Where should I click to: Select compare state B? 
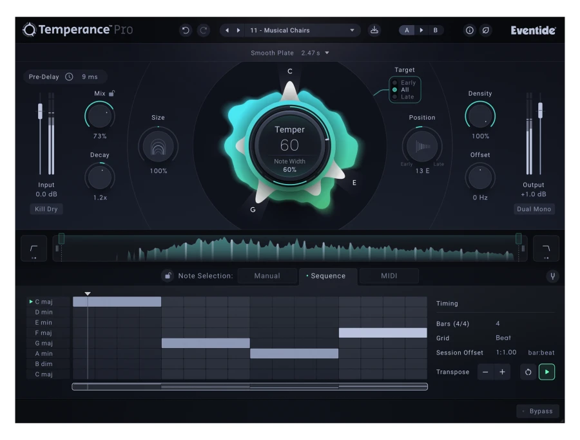coord(436,30)
